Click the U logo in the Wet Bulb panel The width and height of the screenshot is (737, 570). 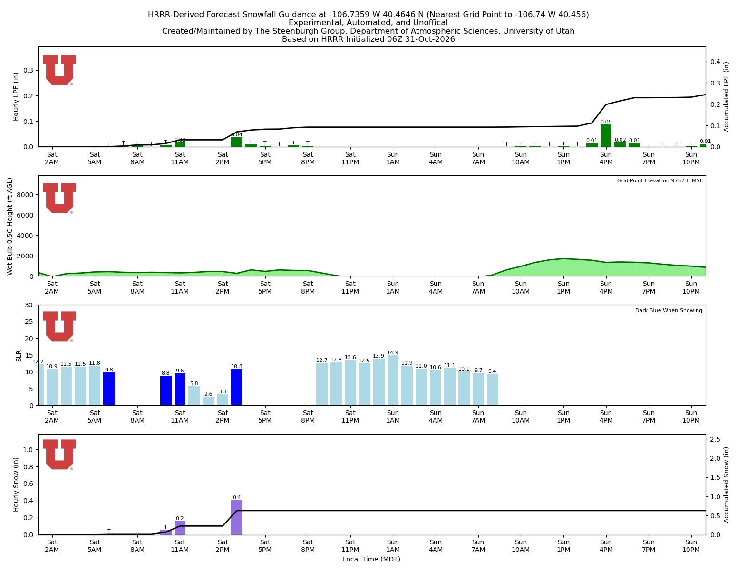[x=59, y=198]
